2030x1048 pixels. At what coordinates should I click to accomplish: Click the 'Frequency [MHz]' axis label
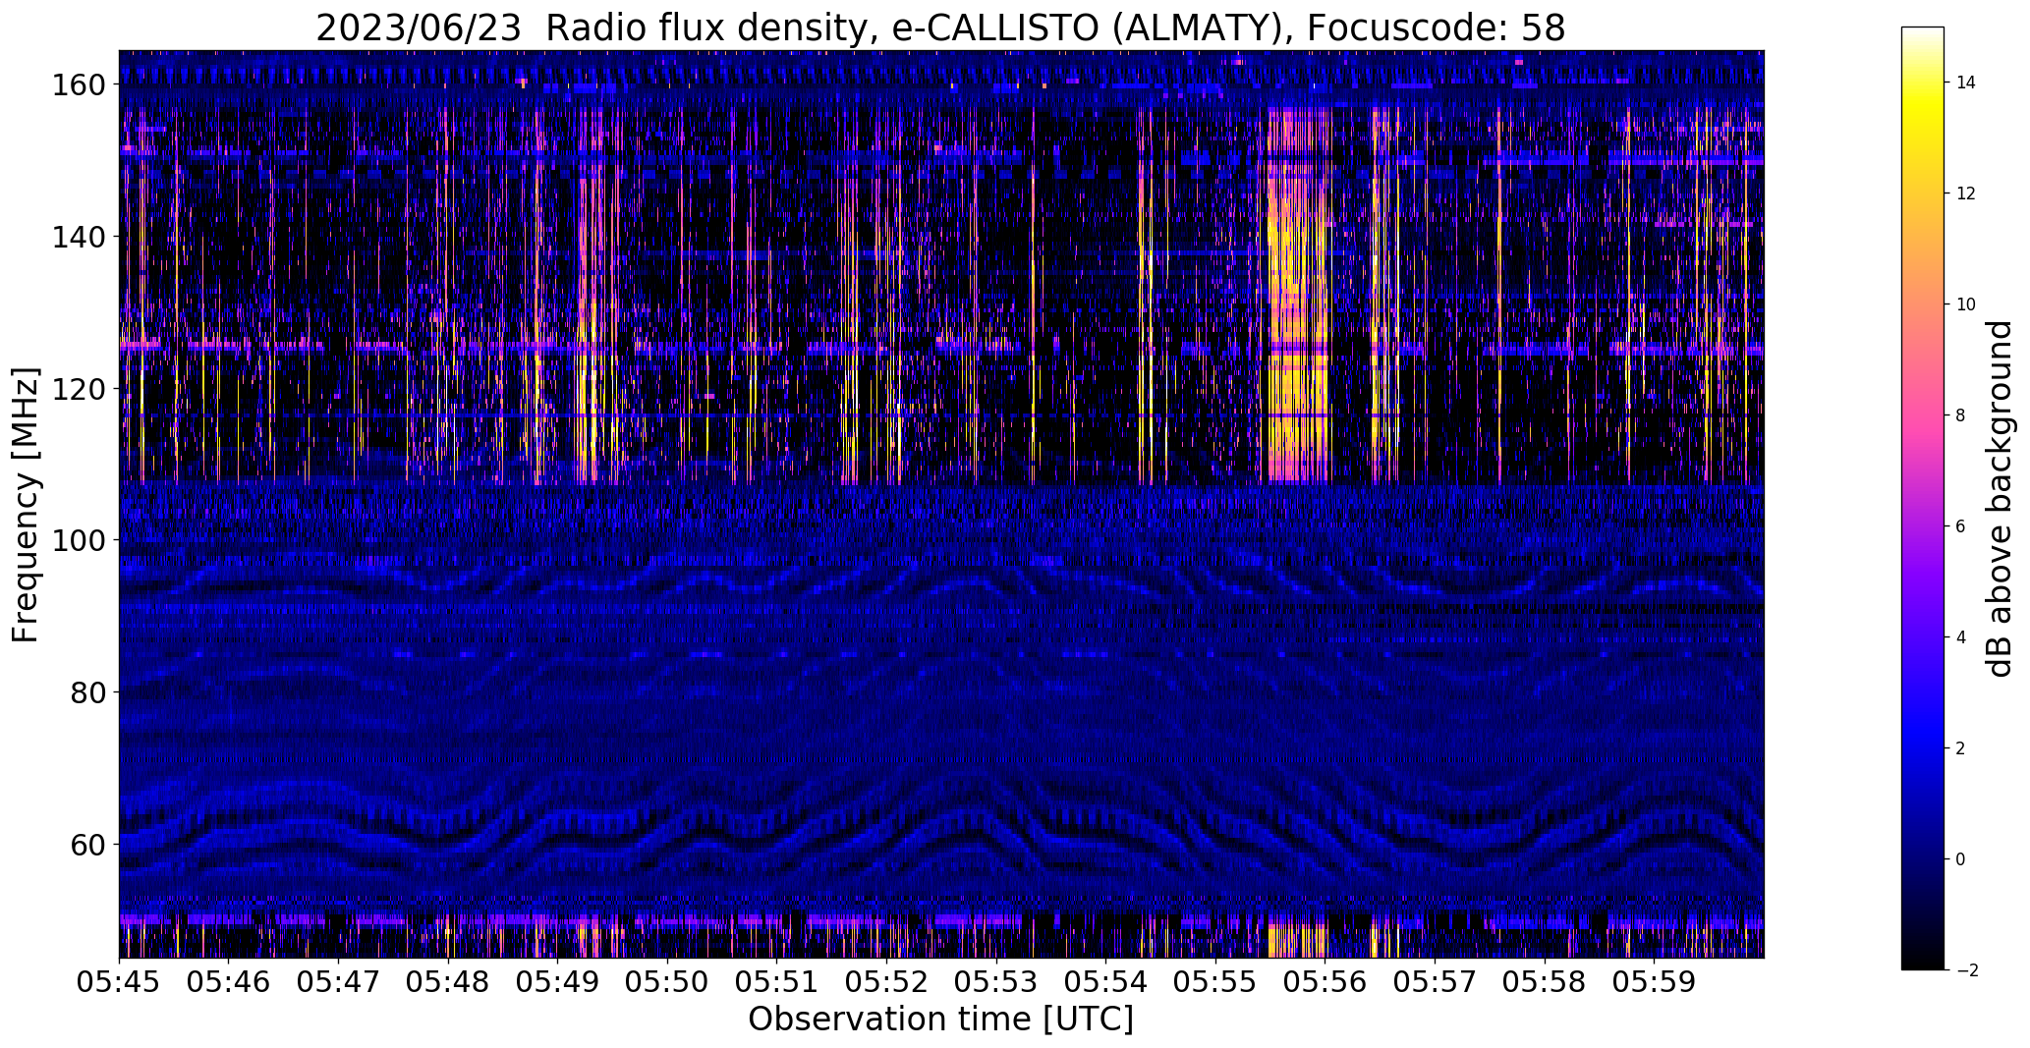(26, 505)
